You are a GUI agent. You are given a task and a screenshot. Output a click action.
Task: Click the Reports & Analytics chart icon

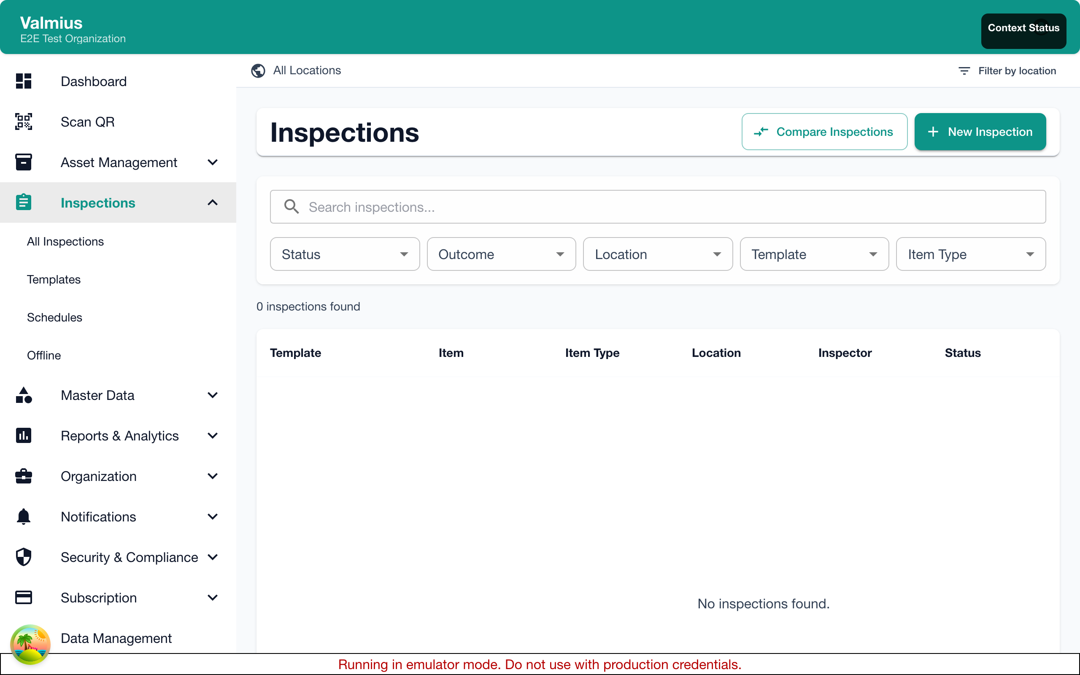click(23, 435)
